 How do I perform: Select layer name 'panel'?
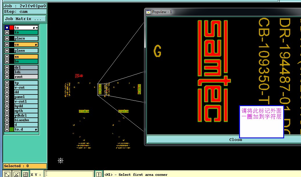(26, 97)
